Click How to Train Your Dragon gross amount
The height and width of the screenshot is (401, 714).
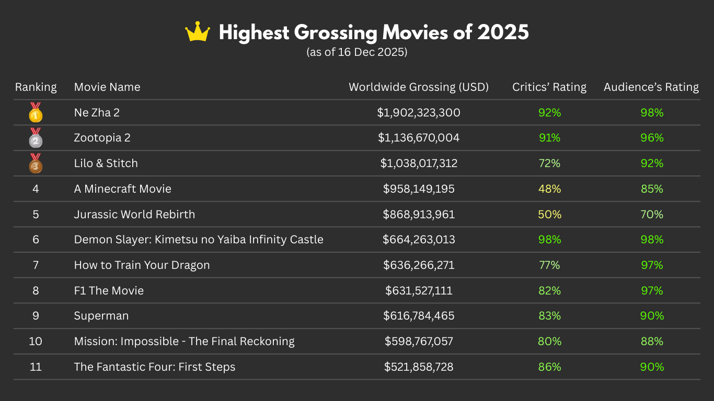coord(419,265)
